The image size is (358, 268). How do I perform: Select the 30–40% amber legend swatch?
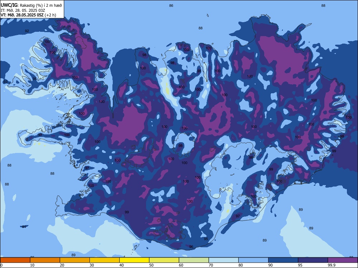pyautogui.click(x=105, y=260)
